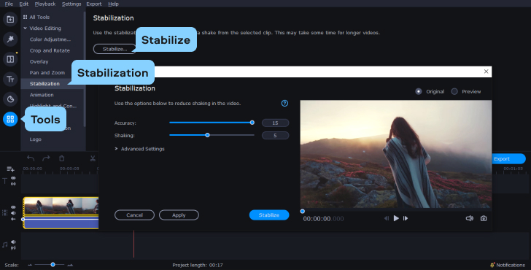Click the video track arrow icon
Screen dimensions: 531x270
point(13,219)
